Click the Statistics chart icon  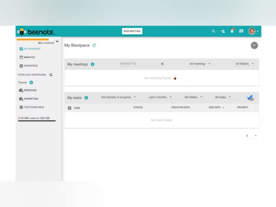22,66
